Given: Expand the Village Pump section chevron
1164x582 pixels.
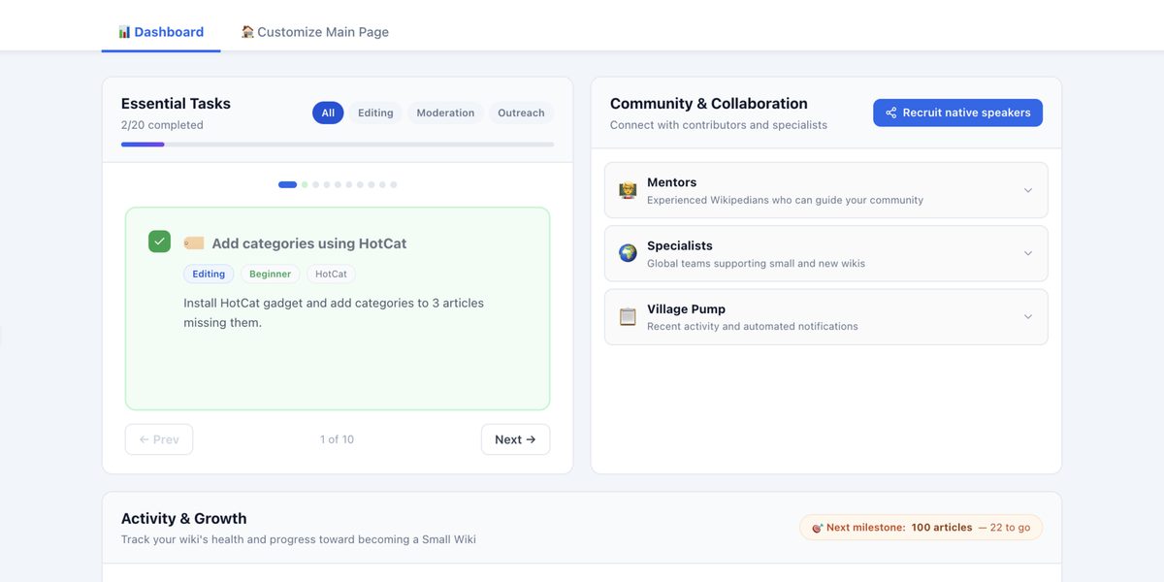Looking at the screenshot, I should 1028,316.
